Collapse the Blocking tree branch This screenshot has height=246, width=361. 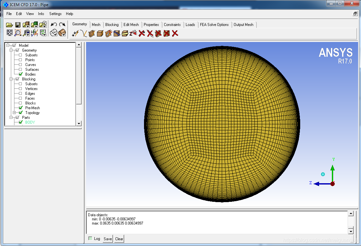pos(11,79)
